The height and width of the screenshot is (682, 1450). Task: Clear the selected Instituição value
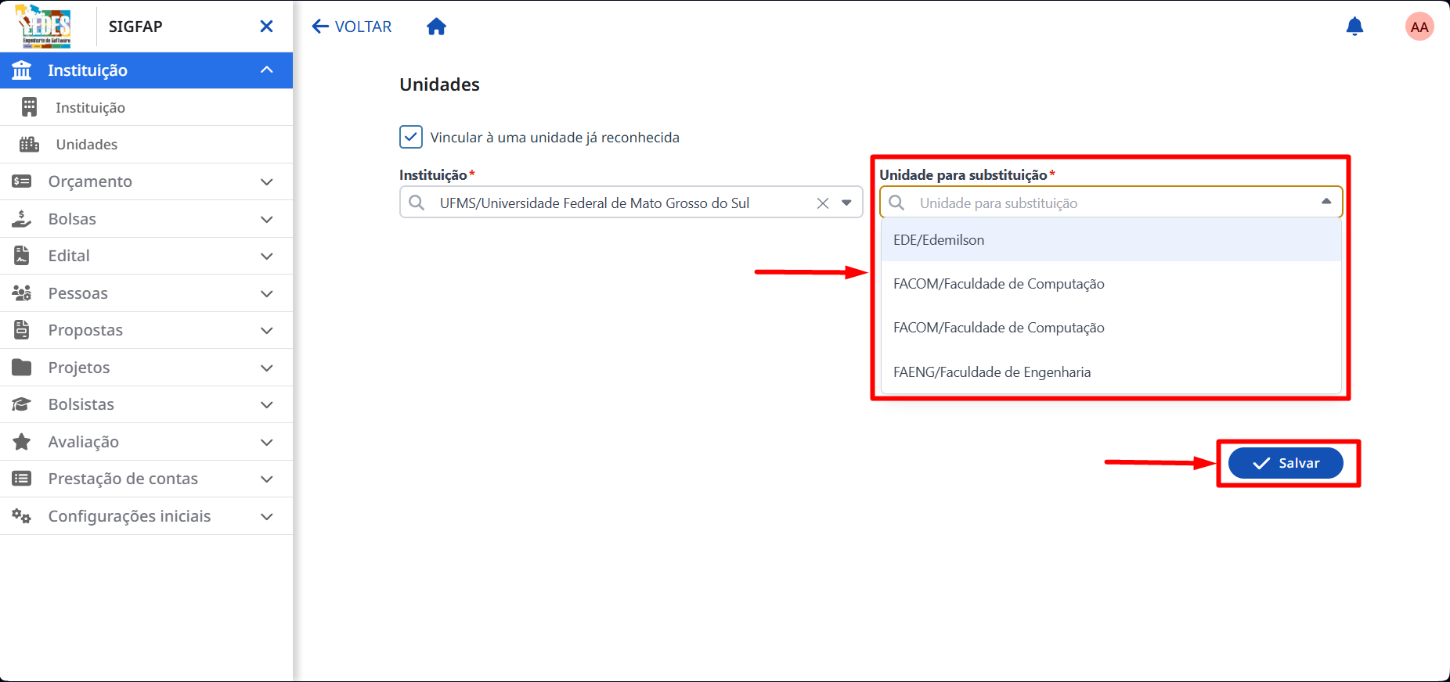823,203
